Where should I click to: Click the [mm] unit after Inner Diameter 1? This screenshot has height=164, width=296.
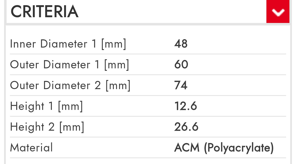[114, 44]
